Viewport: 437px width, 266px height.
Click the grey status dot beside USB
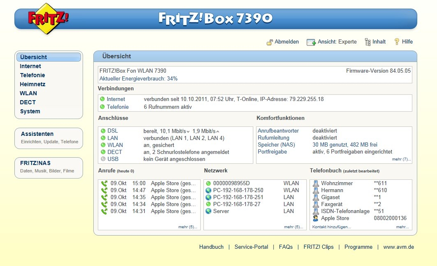(103, 159)
